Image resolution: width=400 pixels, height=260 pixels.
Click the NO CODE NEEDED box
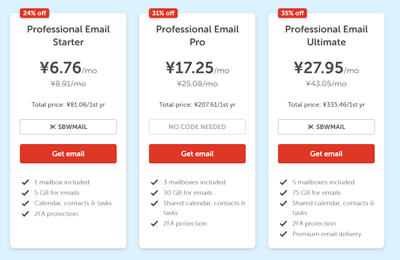click(197, 127)
